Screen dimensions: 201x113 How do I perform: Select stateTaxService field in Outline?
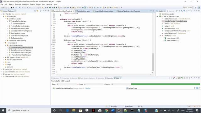(176, 21)
